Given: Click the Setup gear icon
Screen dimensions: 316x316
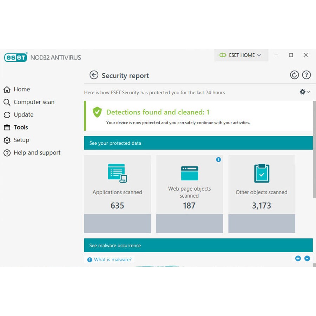Looking at the screenshot, I should pos(7,140).
